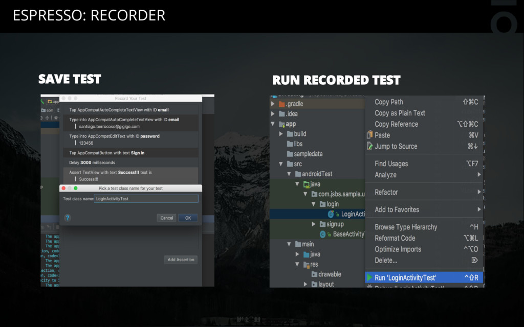Image resolution: width=524 pixels, height=327 pixels.
Task: Expand the .gradle folder arrow
Action: pos(273,104)
